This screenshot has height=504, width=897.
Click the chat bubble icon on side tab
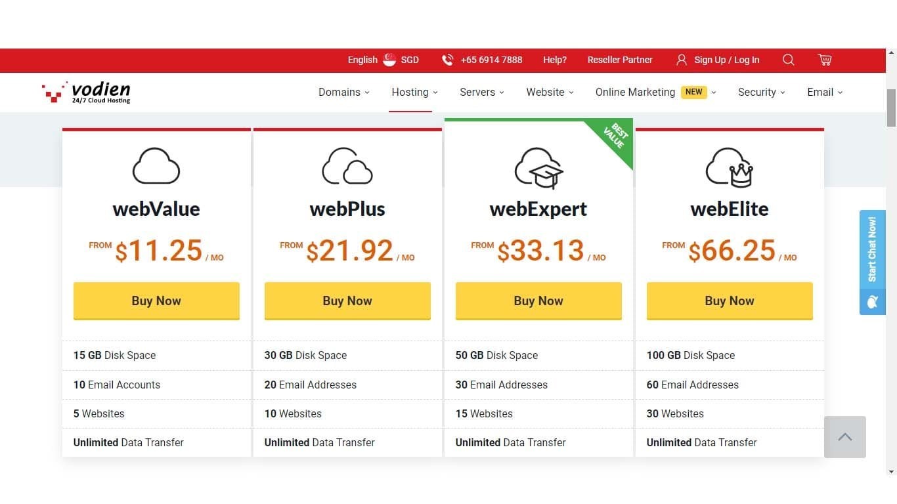(873, 302)
